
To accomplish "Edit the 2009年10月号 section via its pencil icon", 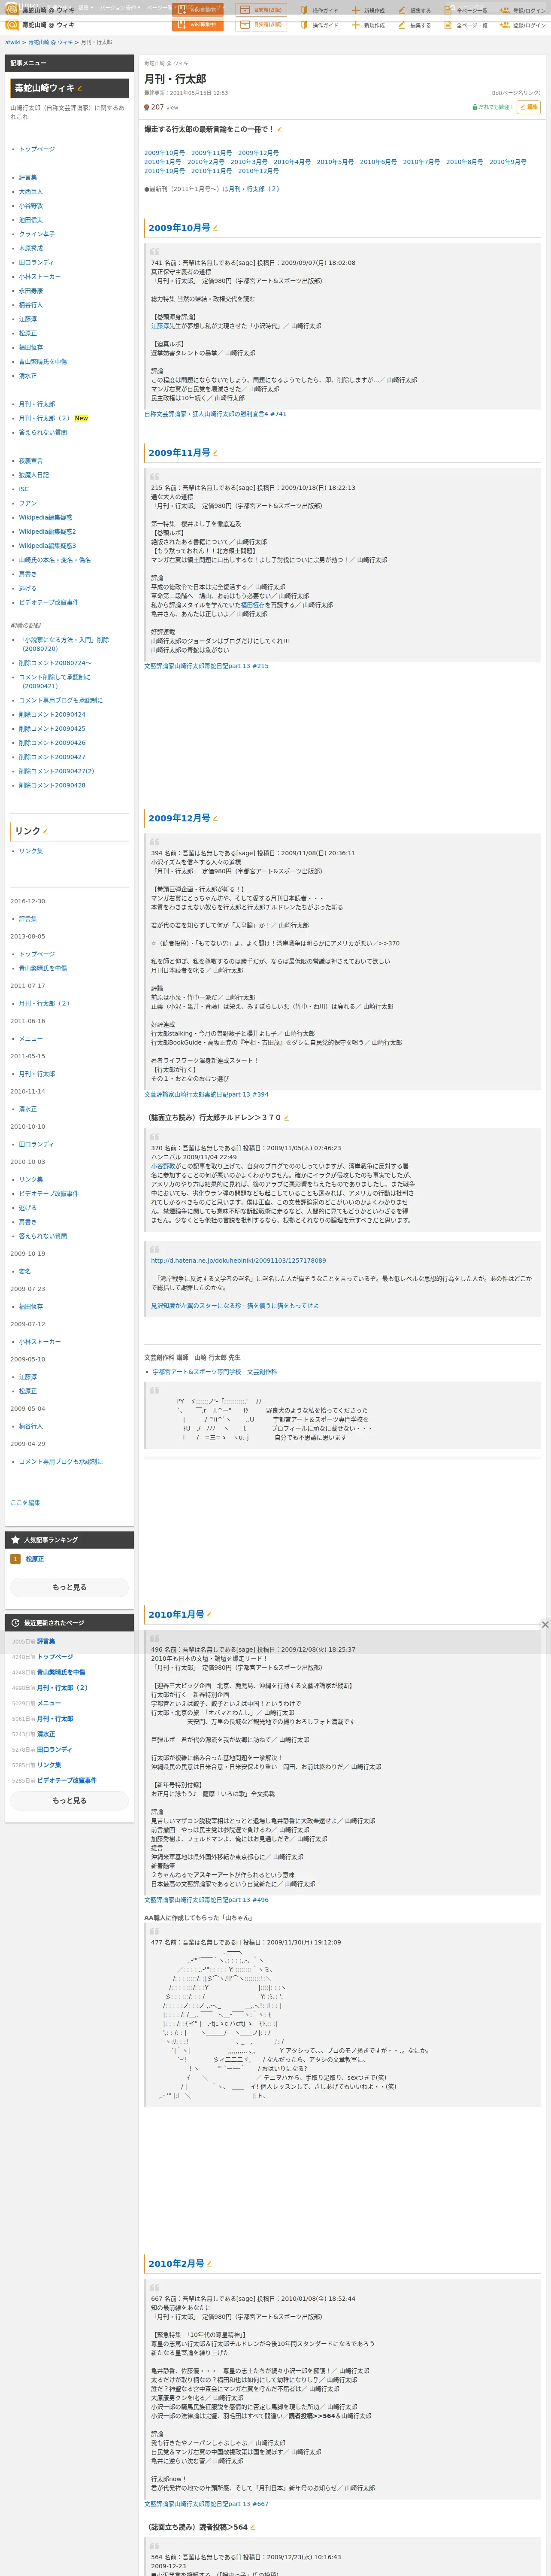I will point(215,228).
